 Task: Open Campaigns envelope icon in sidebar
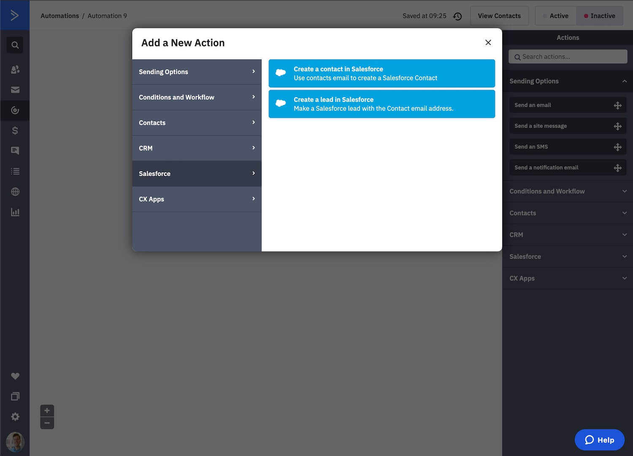pos(15,90)
